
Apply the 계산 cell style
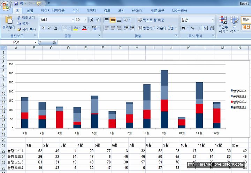246,27
